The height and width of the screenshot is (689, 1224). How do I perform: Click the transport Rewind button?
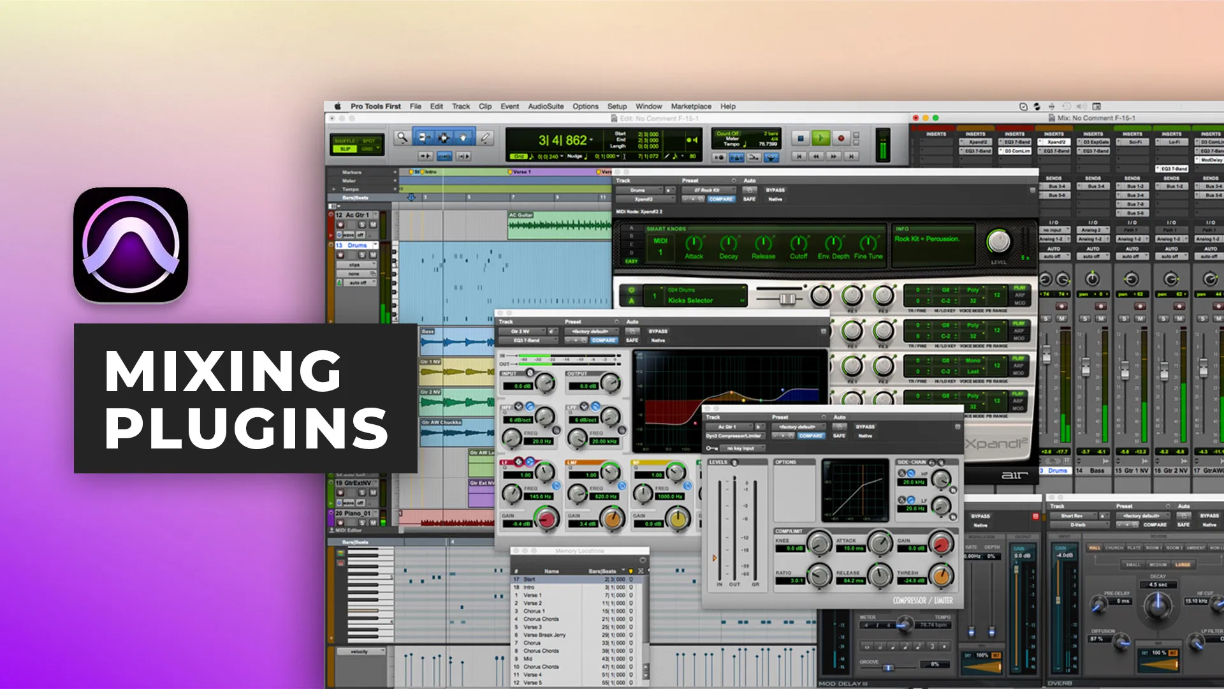point(816,156)
